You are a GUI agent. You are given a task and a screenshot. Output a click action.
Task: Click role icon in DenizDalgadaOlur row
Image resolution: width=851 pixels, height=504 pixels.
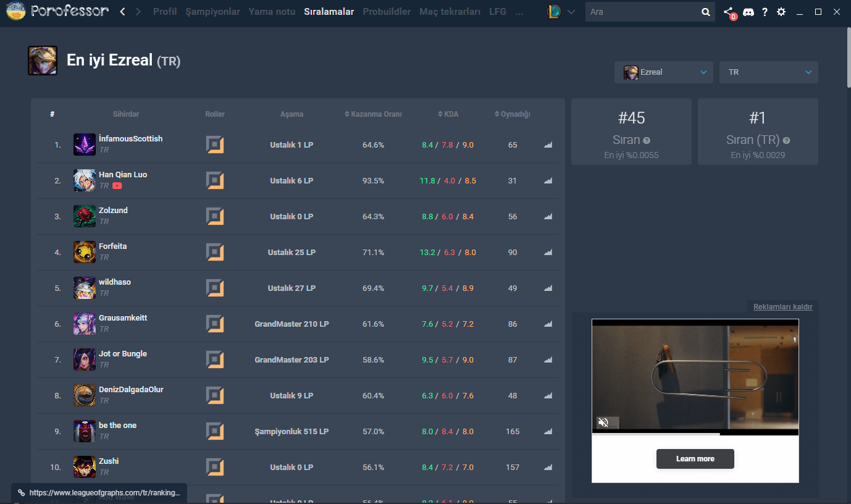[x=214, y=396]
